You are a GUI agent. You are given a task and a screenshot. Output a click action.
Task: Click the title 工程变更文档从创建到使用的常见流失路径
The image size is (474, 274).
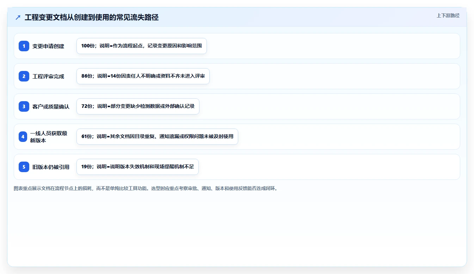pyautogui.click(x=92, y=18)
